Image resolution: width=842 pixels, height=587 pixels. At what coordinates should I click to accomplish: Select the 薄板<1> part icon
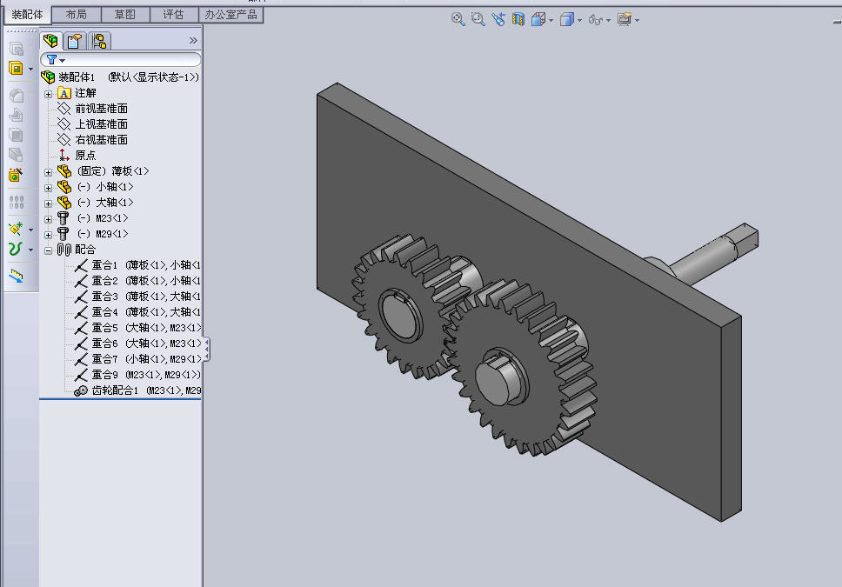64,171
